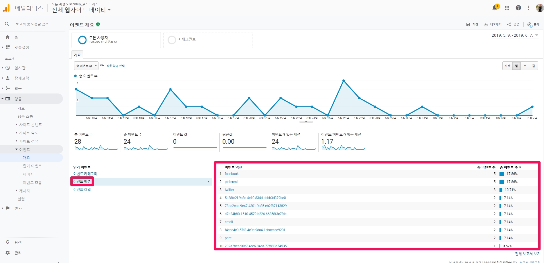Click the 공유 share icon
Image resolution: width=544 pixels, height=263 pixels.
pos(509,24)
